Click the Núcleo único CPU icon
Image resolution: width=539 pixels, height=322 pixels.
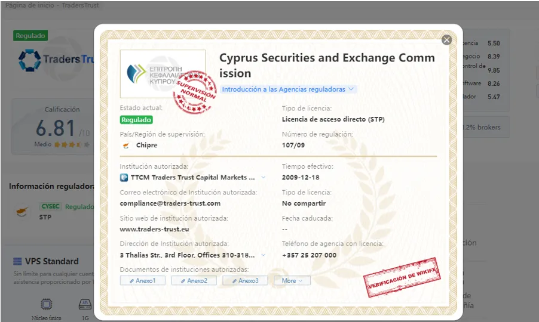click(x=47, y=304)
